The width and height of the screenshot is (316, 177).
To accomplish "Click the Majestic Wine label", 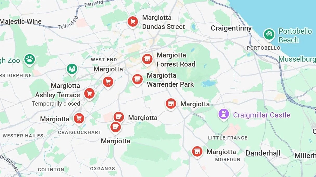I will pos(21,21).
